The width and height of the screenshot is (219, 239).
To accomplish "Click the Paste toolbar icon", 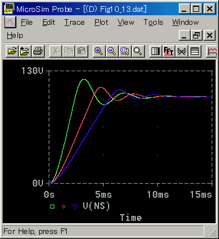I will pyautogui.click(x=81, y=51).
